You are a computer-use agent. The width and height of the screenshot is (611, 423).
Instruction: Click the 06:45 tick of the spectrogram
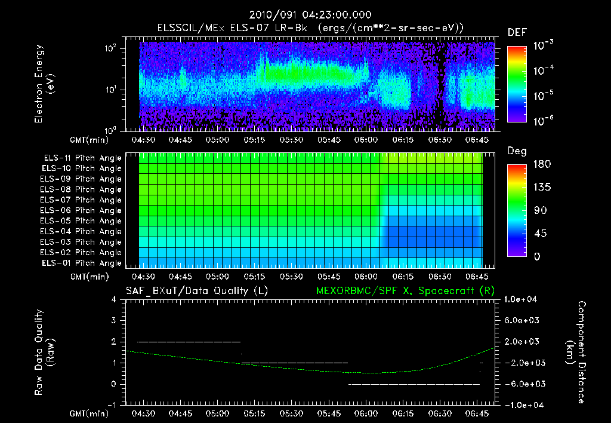coord(477,140)
